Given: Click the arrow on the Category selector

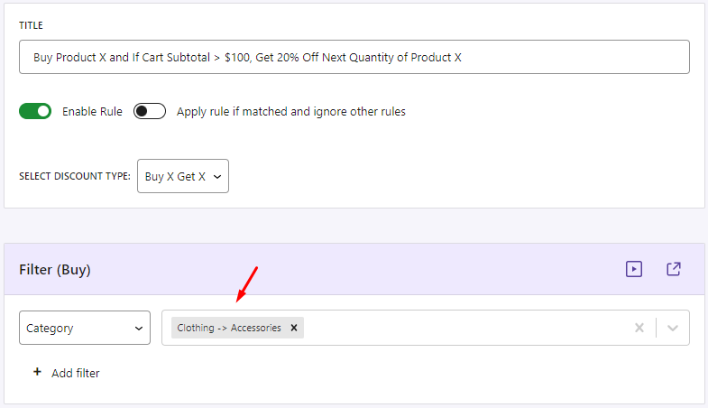Looking at the screenshot, I should (x=139, y=329).
